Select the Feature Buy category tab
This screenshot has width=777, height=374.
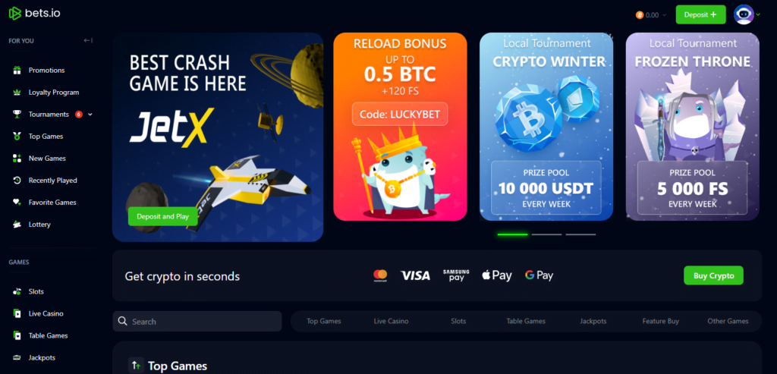661,321
